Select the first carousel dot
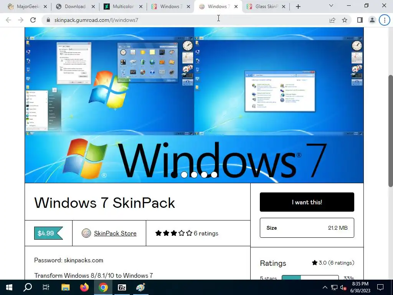Screen dimensions: 393x295 click(x=174, y=175)
